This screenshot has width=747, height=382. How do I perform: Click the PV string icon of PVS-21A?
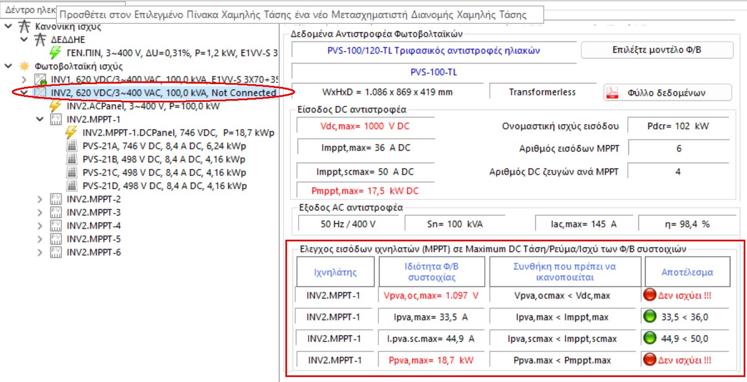click(x=71, y=146)
